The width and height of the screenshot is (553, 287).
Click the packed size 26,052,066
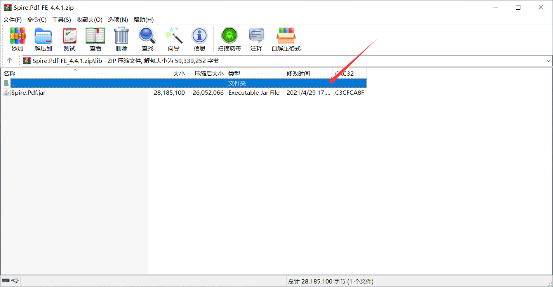[208, 93]
